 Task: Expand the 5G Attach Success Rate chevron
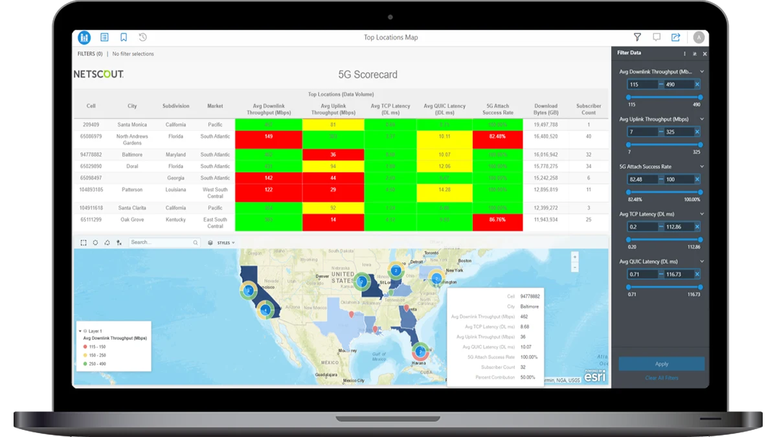[702, 166]
